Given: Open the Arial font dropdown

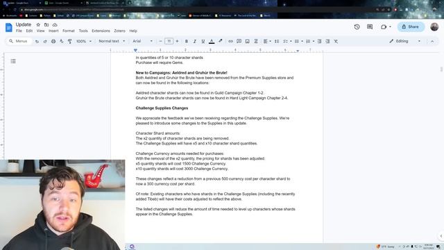Looking at the screenshot, I should [x=142, y=42].
